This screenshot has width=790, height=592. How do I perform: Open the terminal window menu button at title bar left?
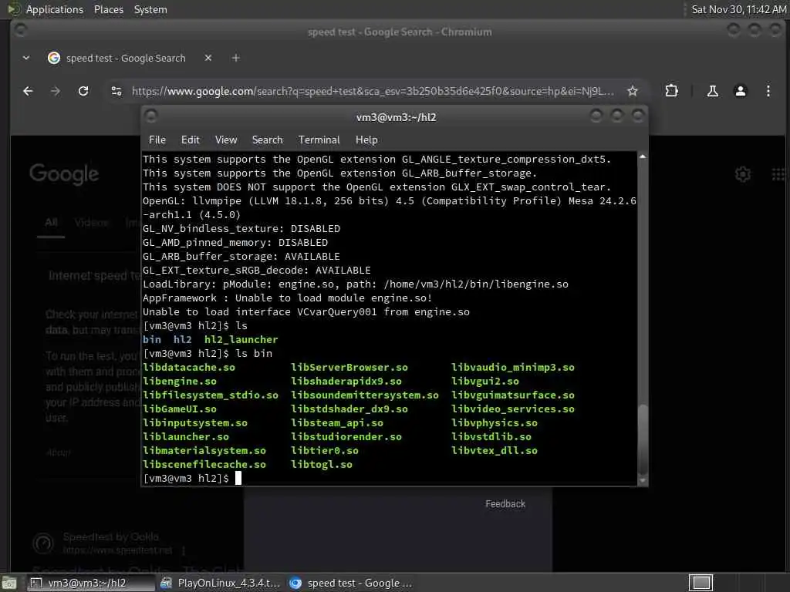click(151, 116)
